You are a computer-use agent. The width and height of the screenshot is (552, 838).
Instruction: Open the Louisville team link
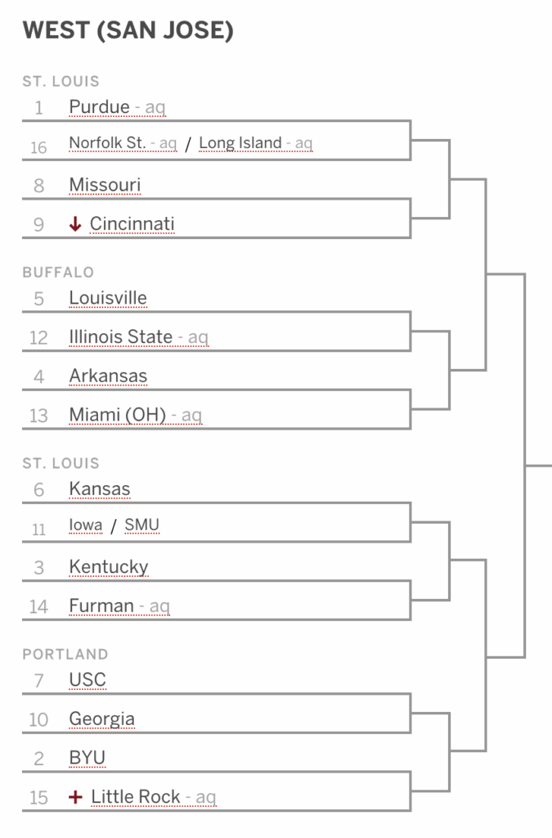pyautogui.click(x=108, y=298)
